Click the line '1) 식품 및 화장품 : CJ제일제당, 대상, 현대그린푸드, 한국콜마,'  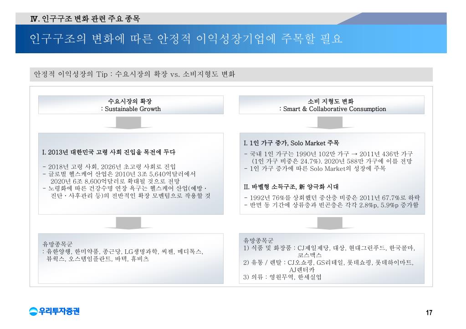(x=329, y=248)
